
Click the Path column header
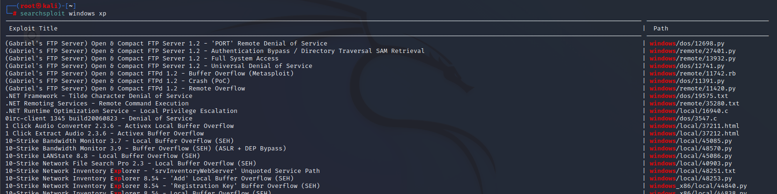click(x=661, y=29)
